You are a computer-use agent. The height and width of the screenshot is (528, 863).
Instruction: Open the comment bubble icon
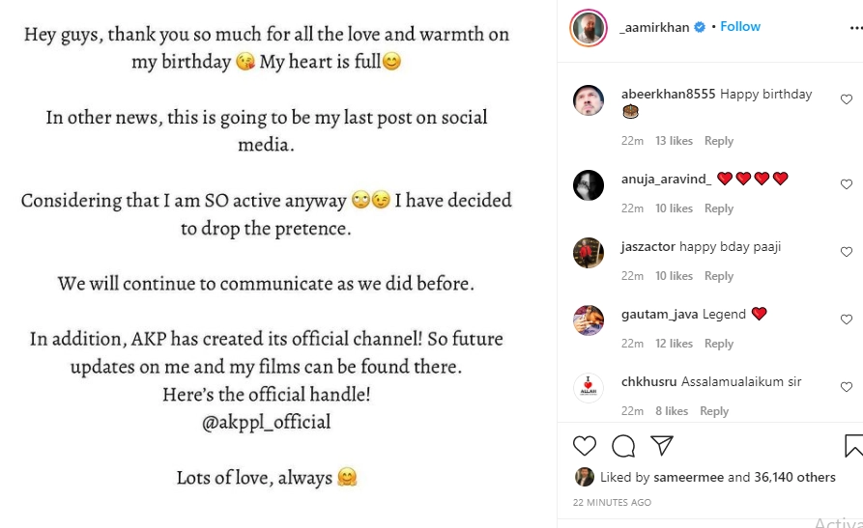623,445
